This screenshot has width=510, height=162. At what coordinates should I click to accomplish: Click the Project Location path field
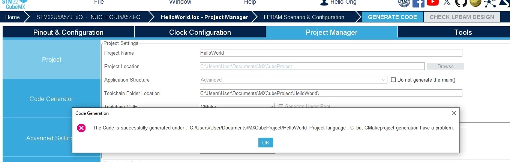click(x=312, y=66)
